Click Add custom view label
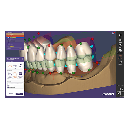The width and height of the screenshot is (129, 129). click(x=120, y=86)
